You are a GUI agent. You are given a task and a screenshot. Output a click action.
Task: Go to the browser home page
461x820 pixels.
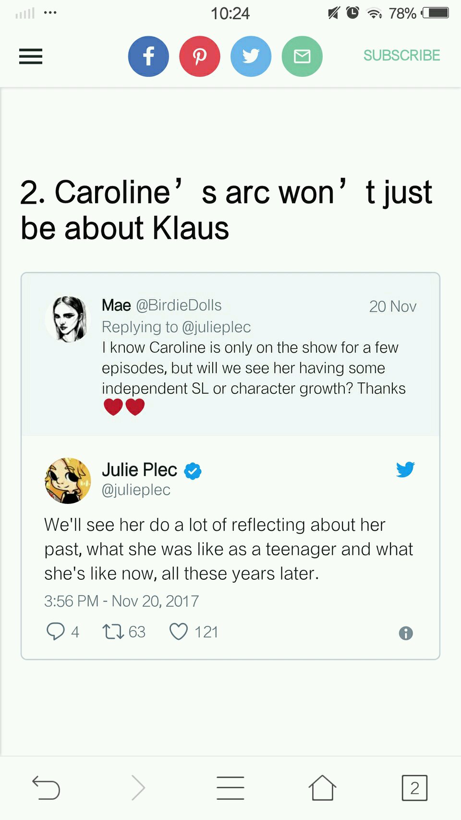point(322,788)
